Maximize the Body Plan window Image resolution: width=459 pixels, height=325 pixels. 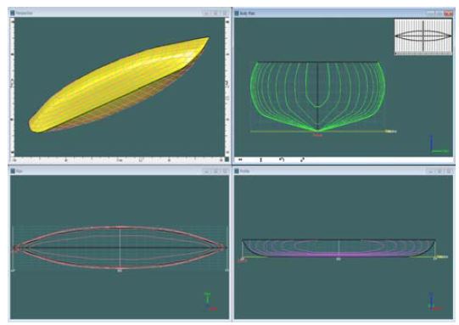[439, 14]
